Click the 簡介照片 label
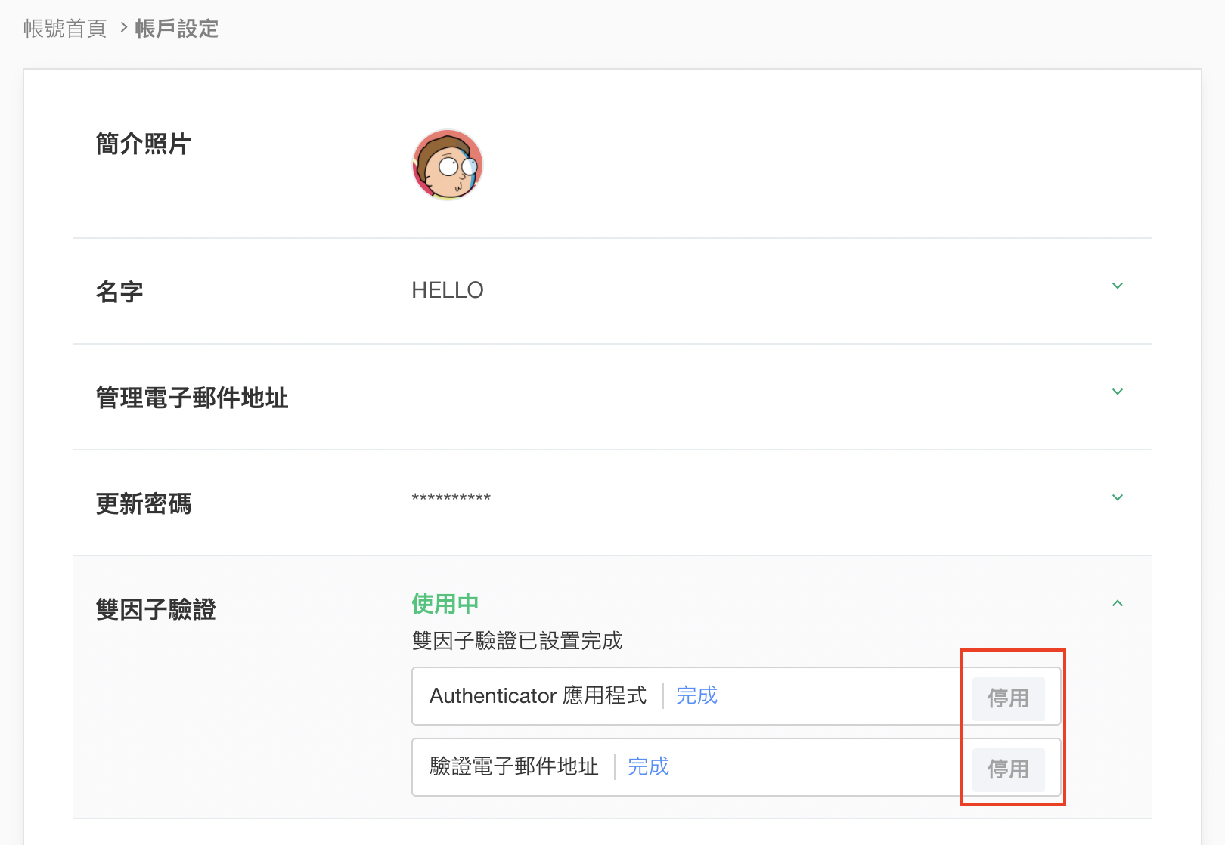 (144, 144)
